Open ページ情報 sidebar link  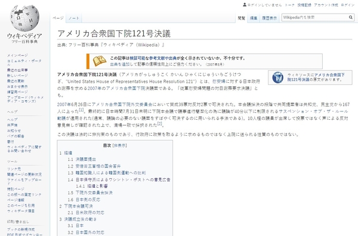point(16,200)
